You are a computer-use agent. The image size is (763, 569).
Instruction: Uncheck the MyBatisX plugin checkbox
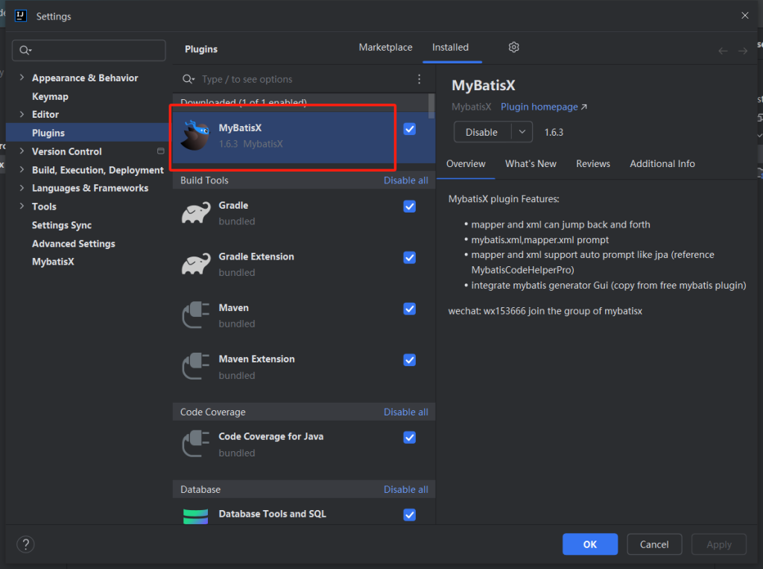(x=409, y=129)
